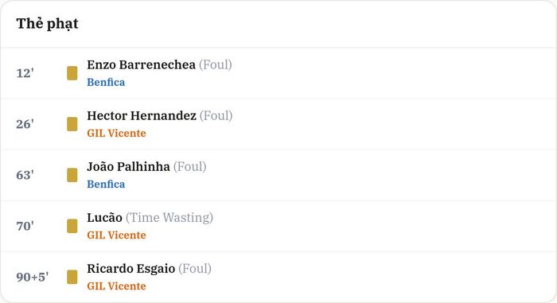The image size is (557, 303).
Task: Click the 63' minute marker
Action: [x=25, y=175]
